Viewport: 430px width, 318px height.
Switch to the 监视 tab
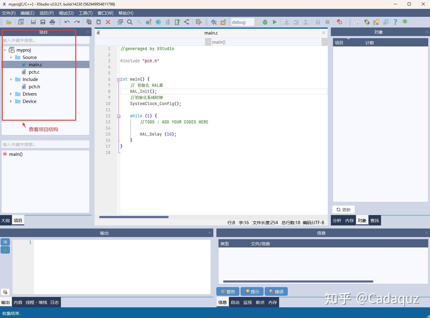(248, 302)
